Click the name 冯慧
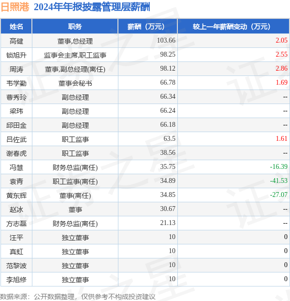 [x=16, y=167]
